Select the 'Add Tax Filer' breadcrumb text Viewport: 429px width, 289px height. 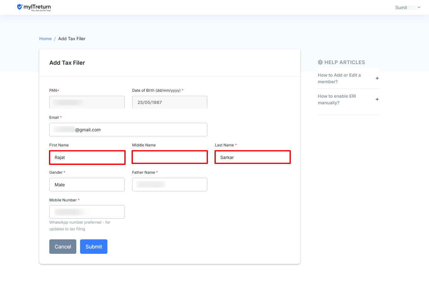72,39
